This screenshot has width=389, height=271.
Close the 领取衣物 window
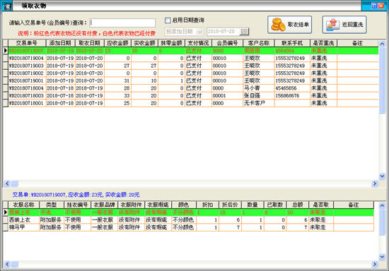(x=381, y=6)
